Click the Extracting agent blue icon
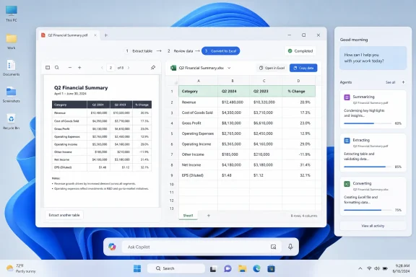This screenshot has height=277, width=416. point(347,141)
